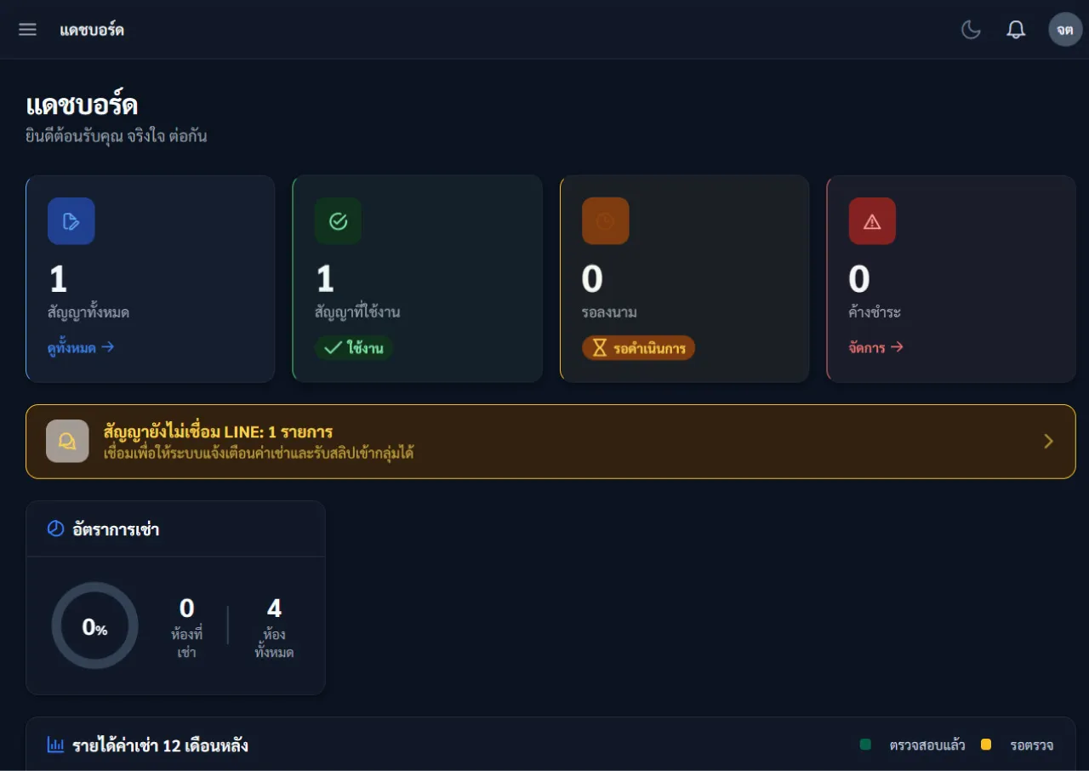Click the orange รอดำเนินการ badge

click(638, 347)
